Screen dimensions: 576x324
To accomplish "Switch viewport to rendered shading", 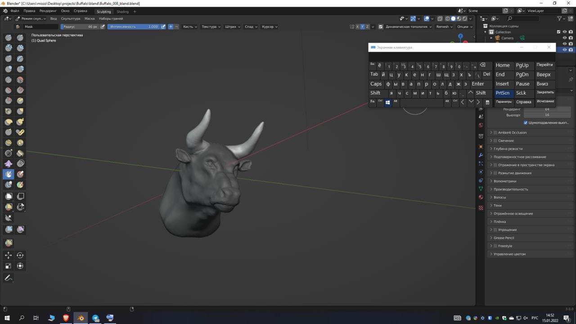I will pos(464,18).
